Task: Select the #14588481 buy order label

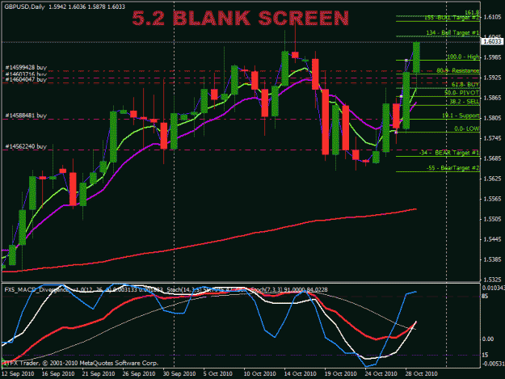Action: (x=26, y=116)
